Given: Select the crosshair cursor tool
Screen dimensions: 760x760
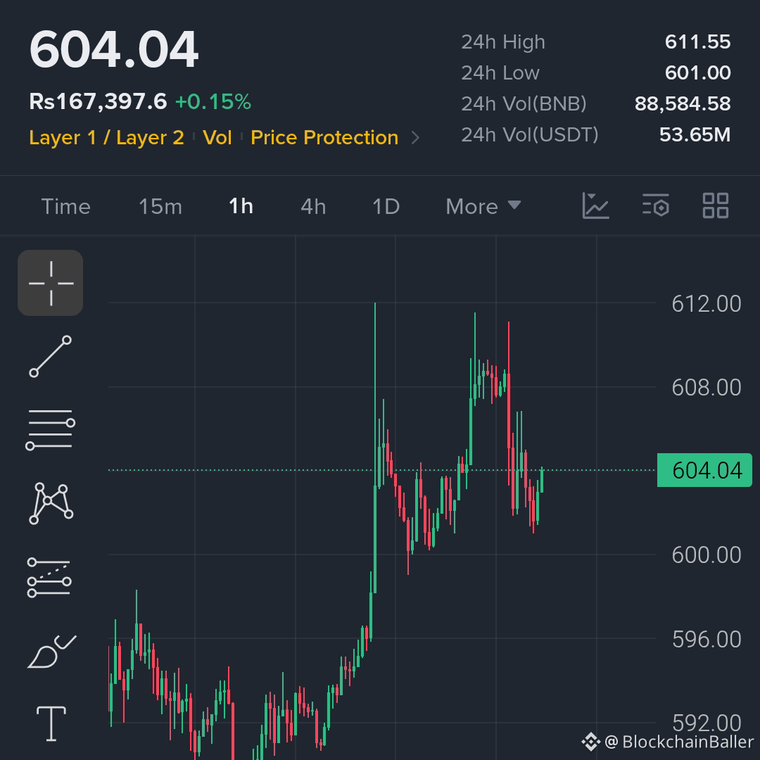Looking at the screenshot, I should pos(51,283).
